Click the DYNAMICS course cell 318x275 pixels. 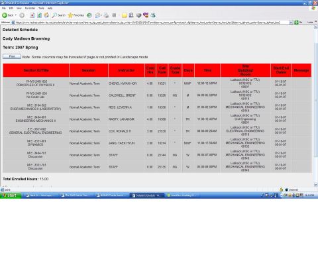tap(36, 143)
